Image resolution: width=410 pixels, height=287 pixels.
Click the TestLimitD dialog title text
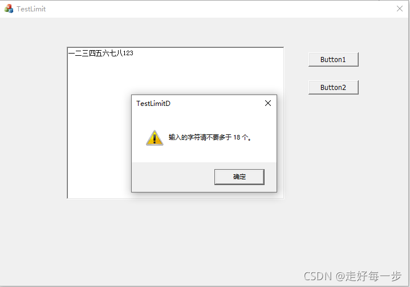tap(153, 104)
